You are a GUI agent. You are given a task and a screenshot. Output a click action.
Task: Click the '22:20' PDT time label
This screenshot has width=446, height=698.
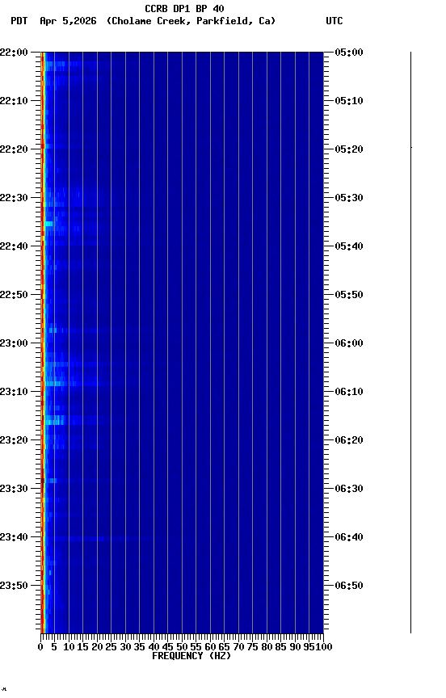(x=14, y=149)
